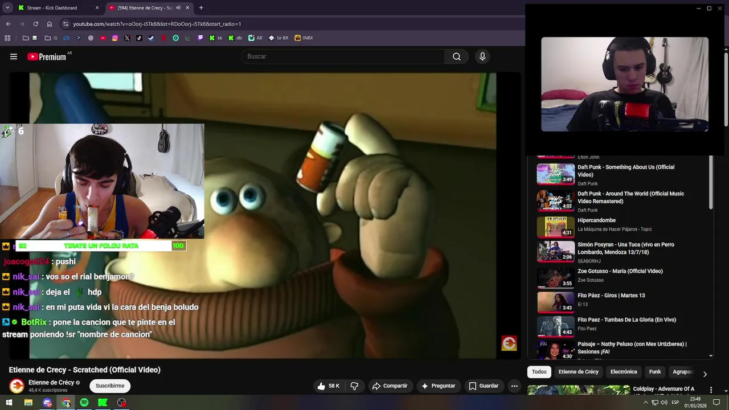
Task: Open the Instagram bookmark
Action: (x=115, y=38)
